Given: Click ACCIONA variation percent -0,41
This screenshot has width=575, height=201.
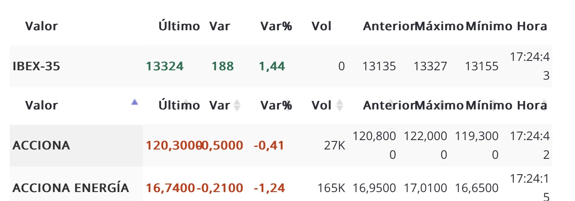Looking at the screenshot, I should (x=269, y=146).
